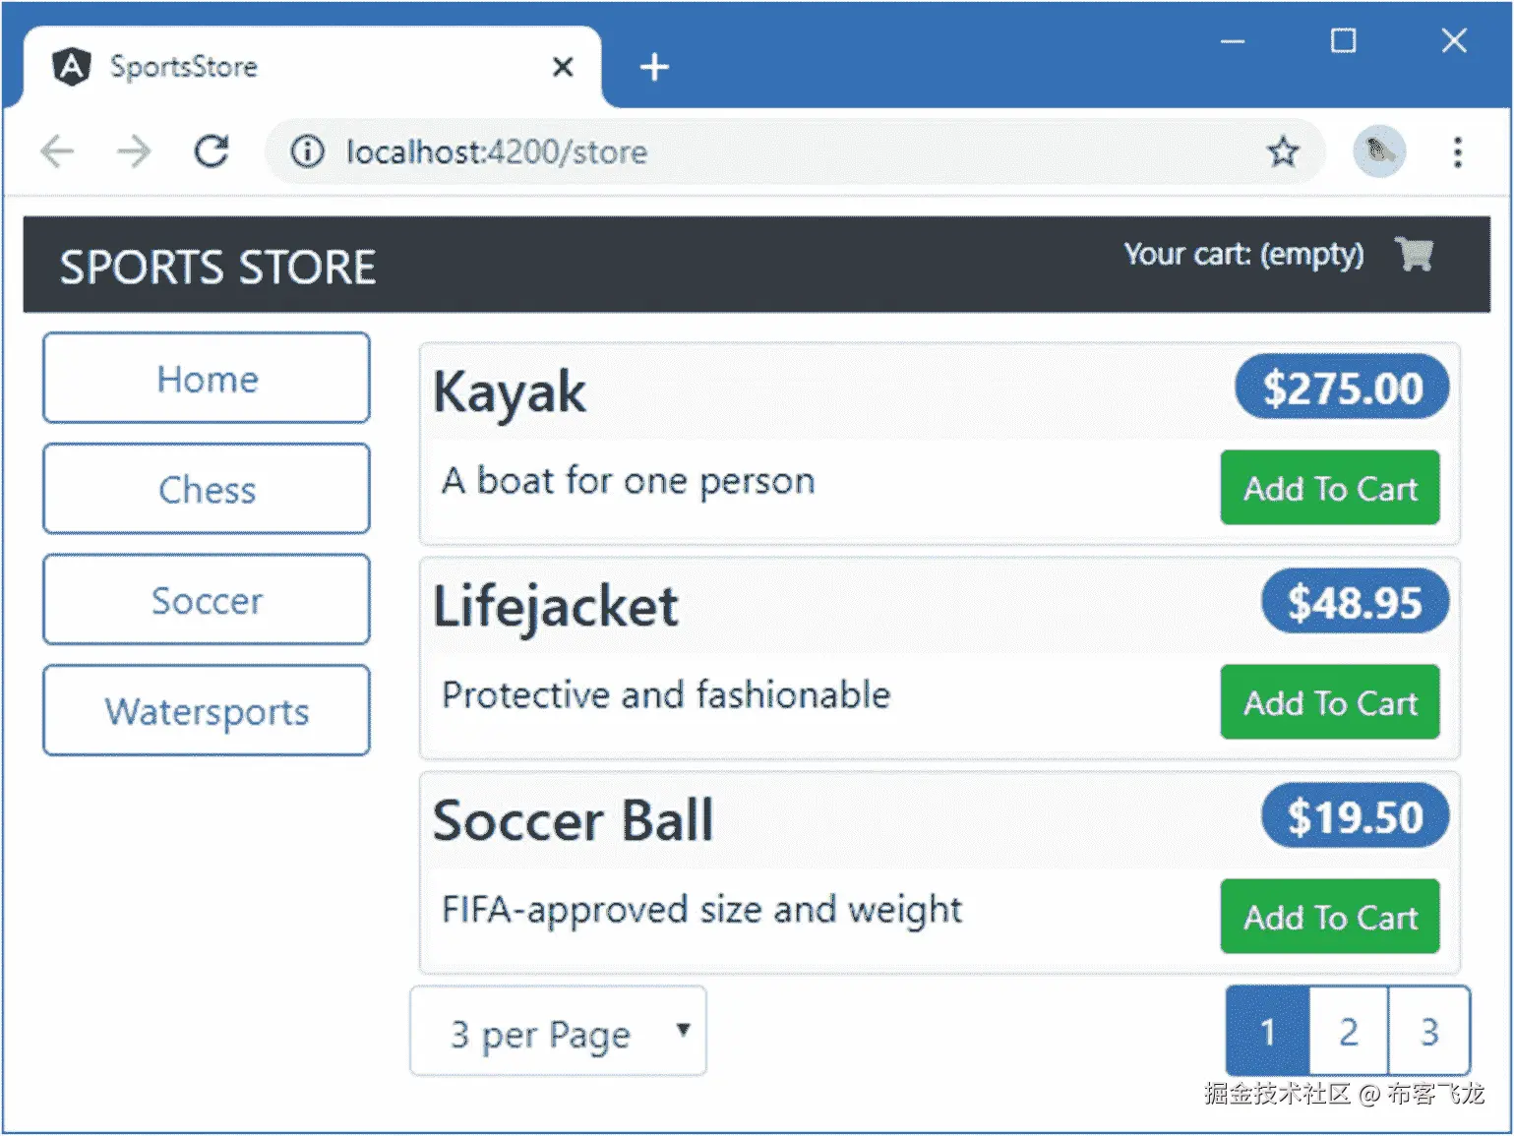1514x1136 pixels.
Task: Expand the 3 per Page dropdown
Action: click(558, 1032)
